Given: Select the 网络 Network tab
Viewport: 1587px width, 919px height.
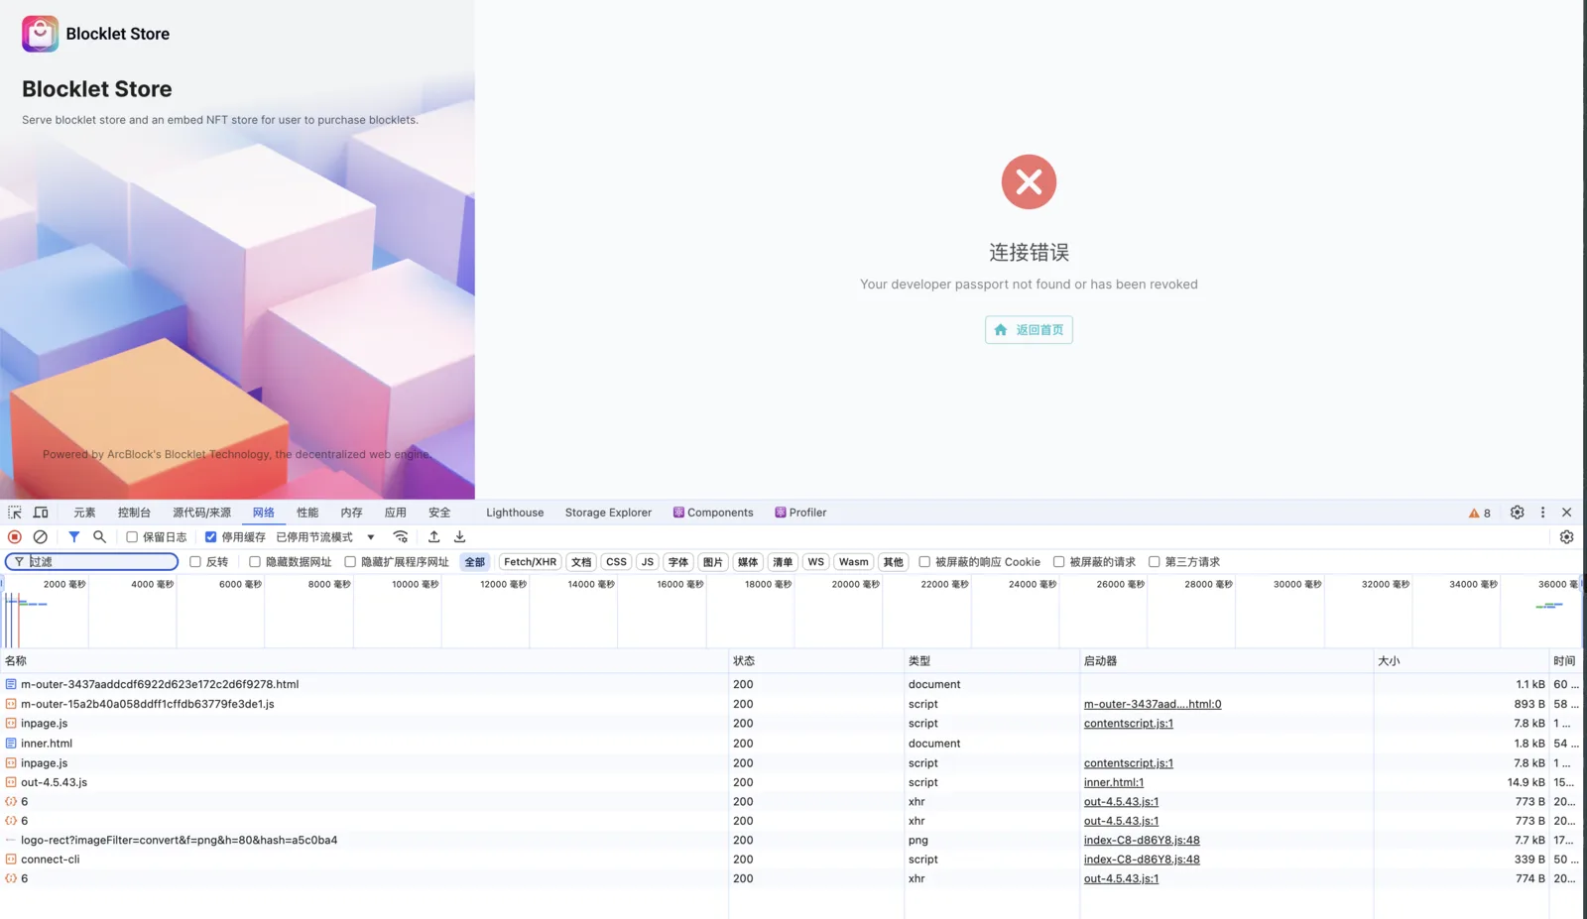Looking at the screenshot, I should [x=264, y=513].
